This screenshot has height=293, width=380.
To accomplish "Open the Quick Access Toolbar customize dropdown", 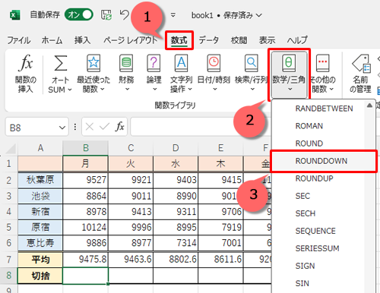I will 173,15.
